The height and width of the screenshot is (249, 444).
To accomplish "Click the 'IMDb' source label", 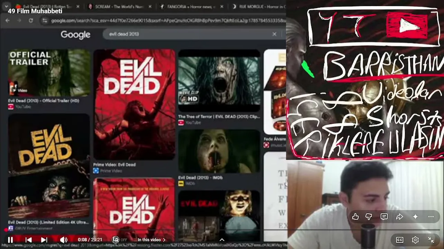I will 186,183.
